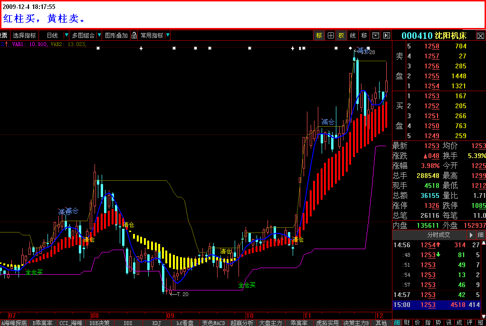This screenshot has height=326, width=486.
Task: Select the 财 finance tab
Action: pos(407,323)
